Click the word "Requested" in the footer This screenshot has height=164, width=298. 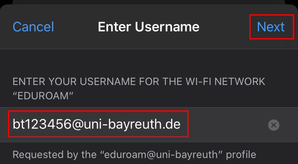[33, 154]
